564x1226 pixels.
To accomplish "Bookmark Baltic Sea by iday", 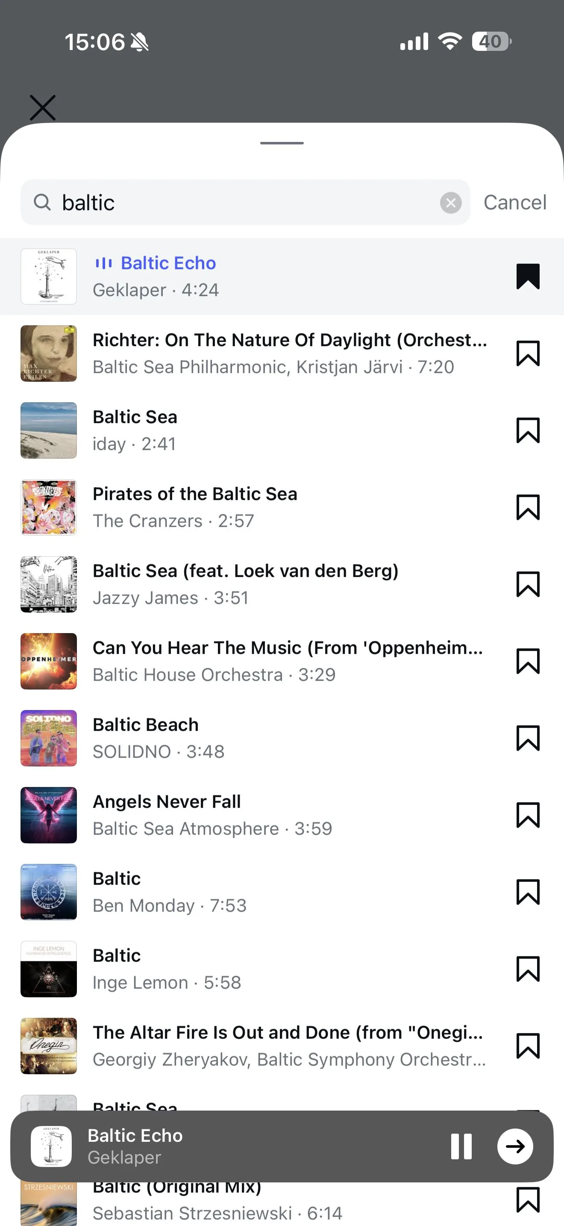I will click(x=528, y=430).
